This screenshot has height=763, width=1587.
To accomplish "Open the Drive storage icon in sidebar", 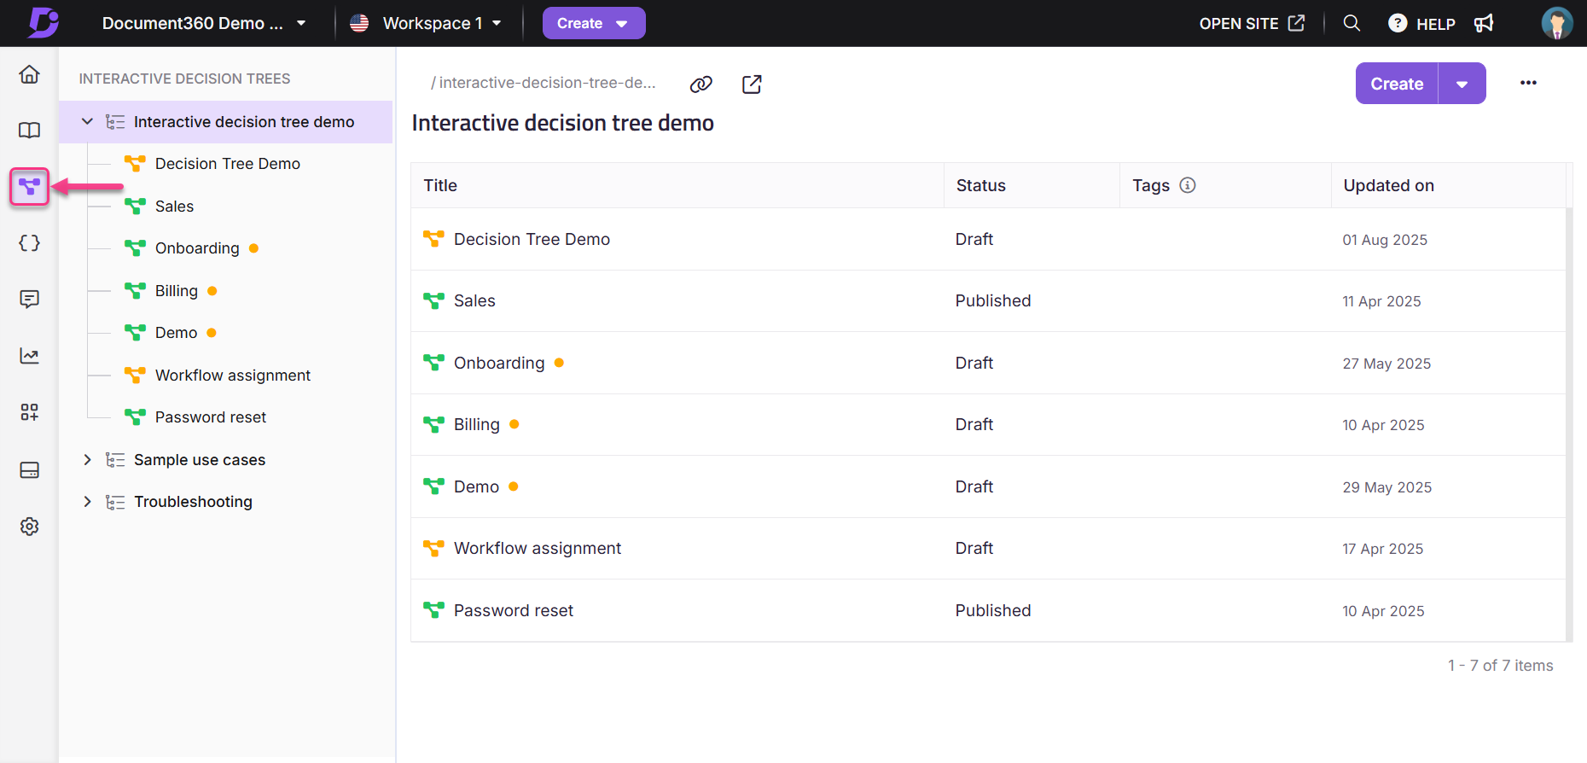I will coord(29,470).
